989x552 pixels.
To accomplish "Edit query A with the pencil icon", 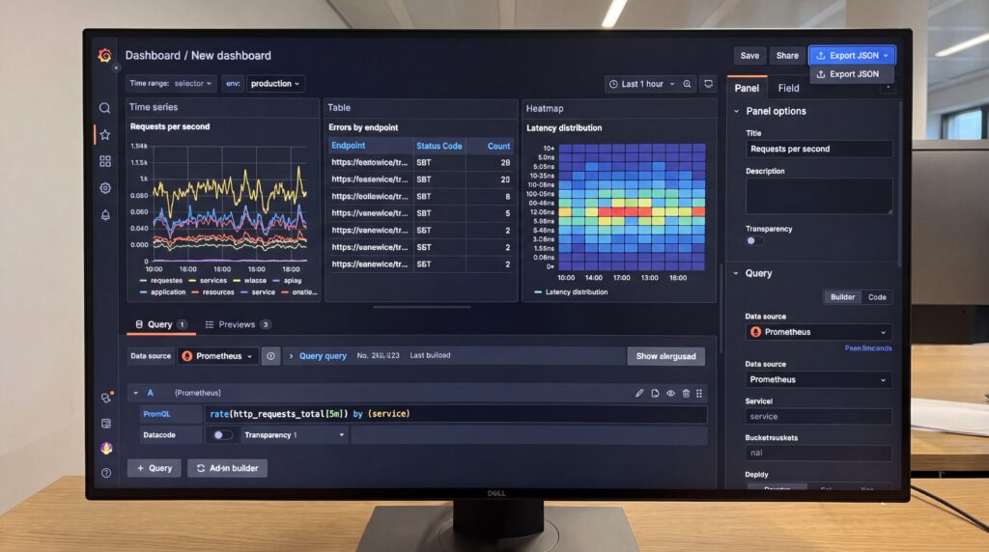I will (639, 393).
